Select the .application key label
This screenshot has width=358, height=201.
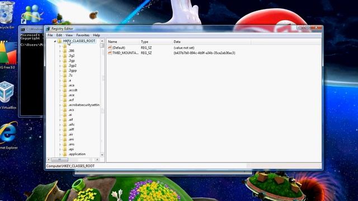[77, 154]
